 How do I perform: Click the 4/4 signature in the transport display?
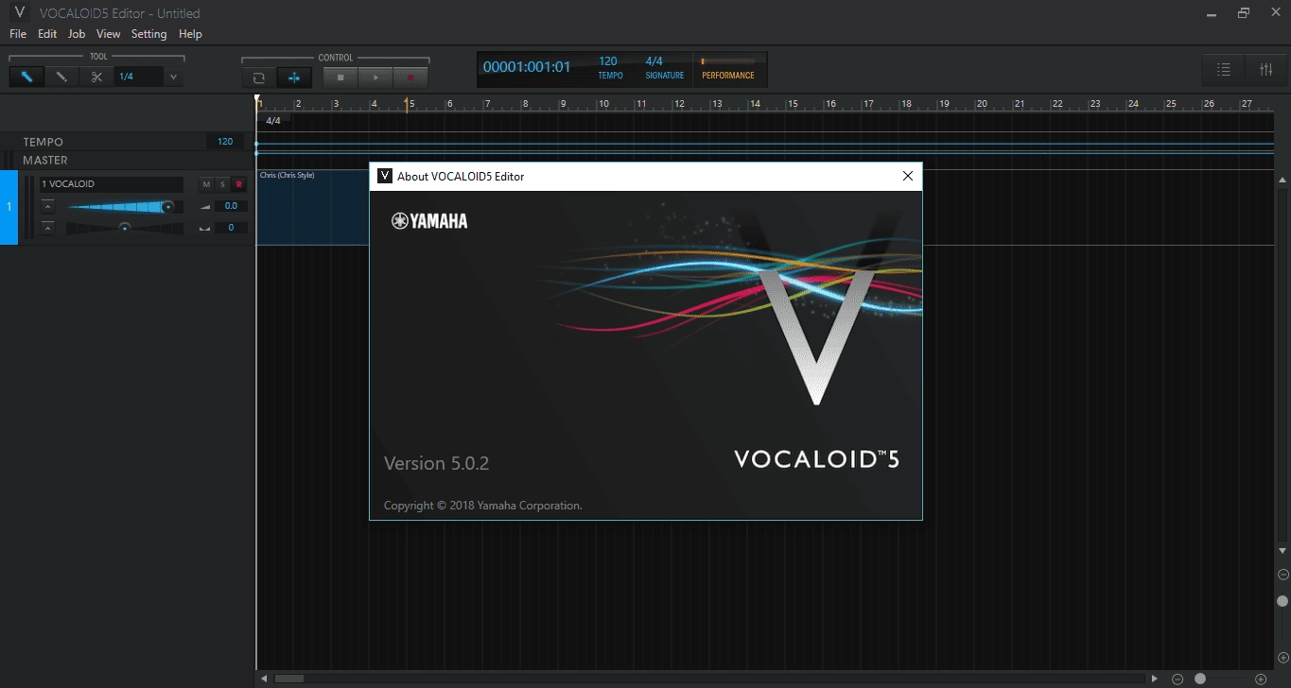[x=654, y=61]
